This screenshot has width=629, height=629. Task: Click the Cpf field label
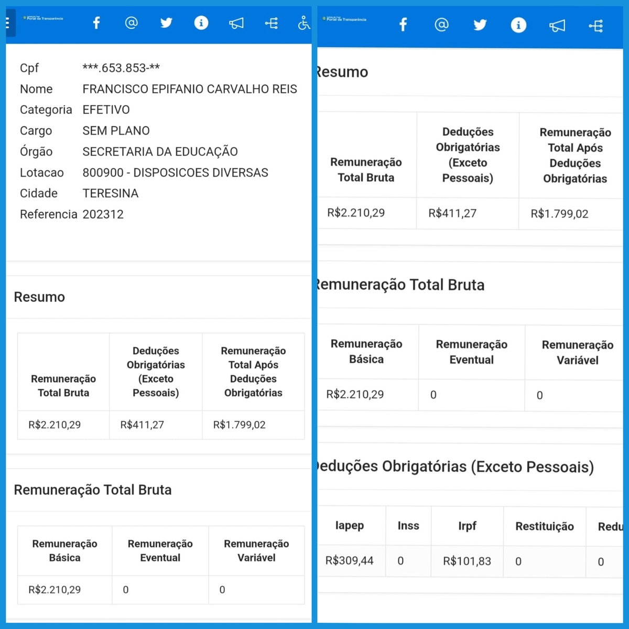pyautogui.click(x=29, y=68)
